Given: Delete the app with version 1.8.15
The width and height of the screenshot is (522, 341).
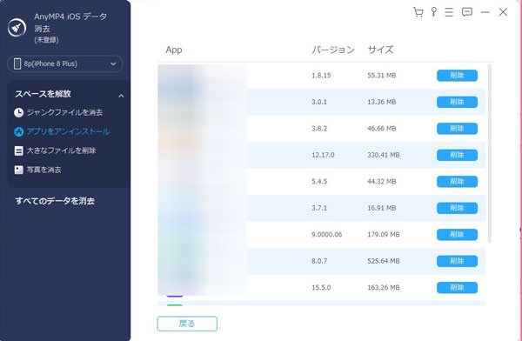Looking at the screenshot, I should 457,76.
